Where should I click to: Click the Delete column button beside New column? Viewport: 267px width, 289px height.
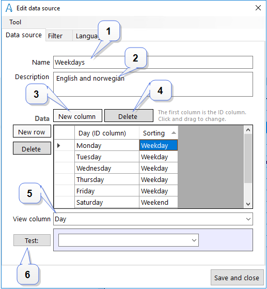point(129,116)
